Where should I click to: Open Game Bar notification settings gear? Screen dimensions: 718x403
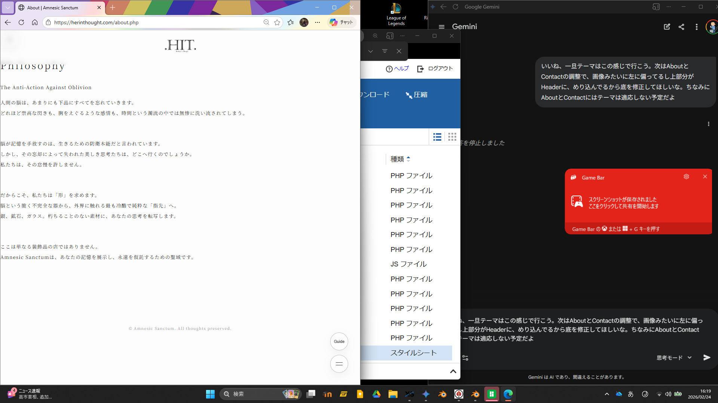(686, 176)
